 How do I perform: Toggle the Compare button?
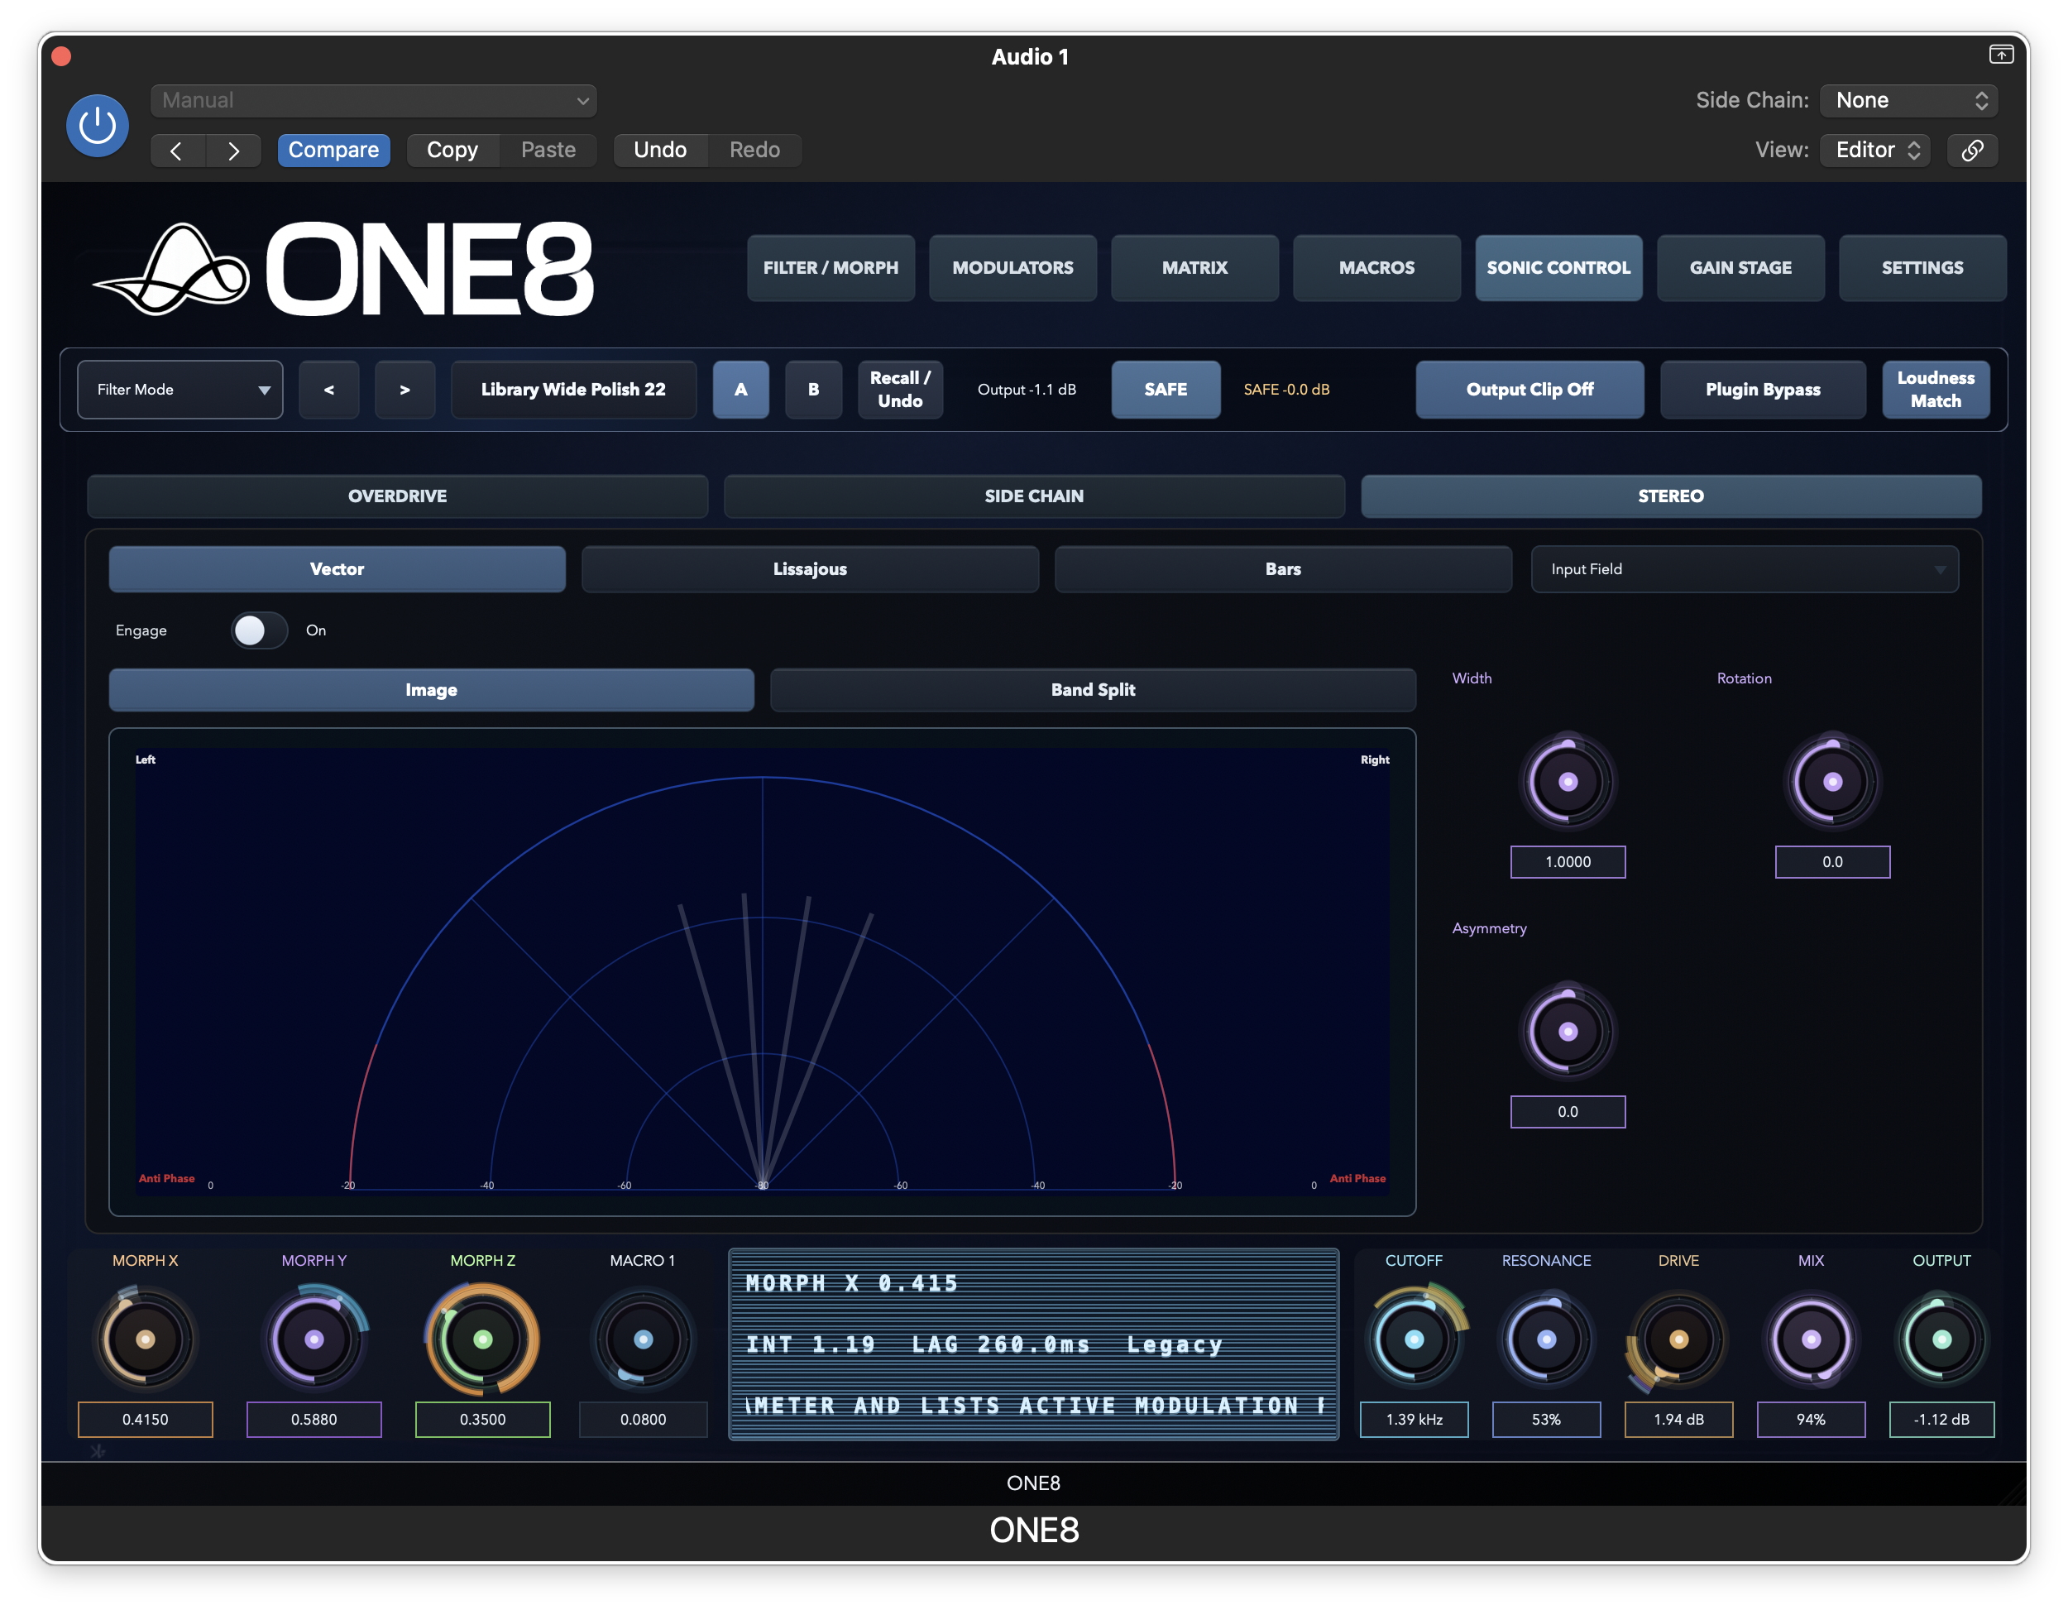(x=333, y=150)
